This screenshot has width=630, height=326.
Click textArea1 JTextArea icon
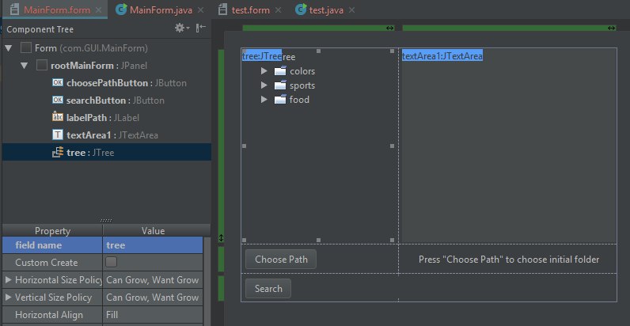[x=57, y=135]
